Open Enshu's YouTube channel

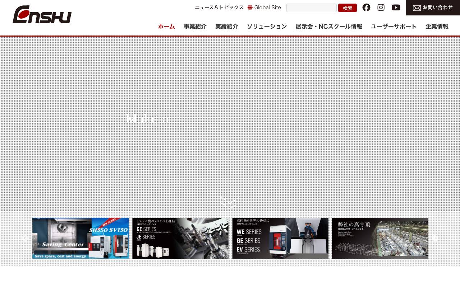(x=396, y=8)
